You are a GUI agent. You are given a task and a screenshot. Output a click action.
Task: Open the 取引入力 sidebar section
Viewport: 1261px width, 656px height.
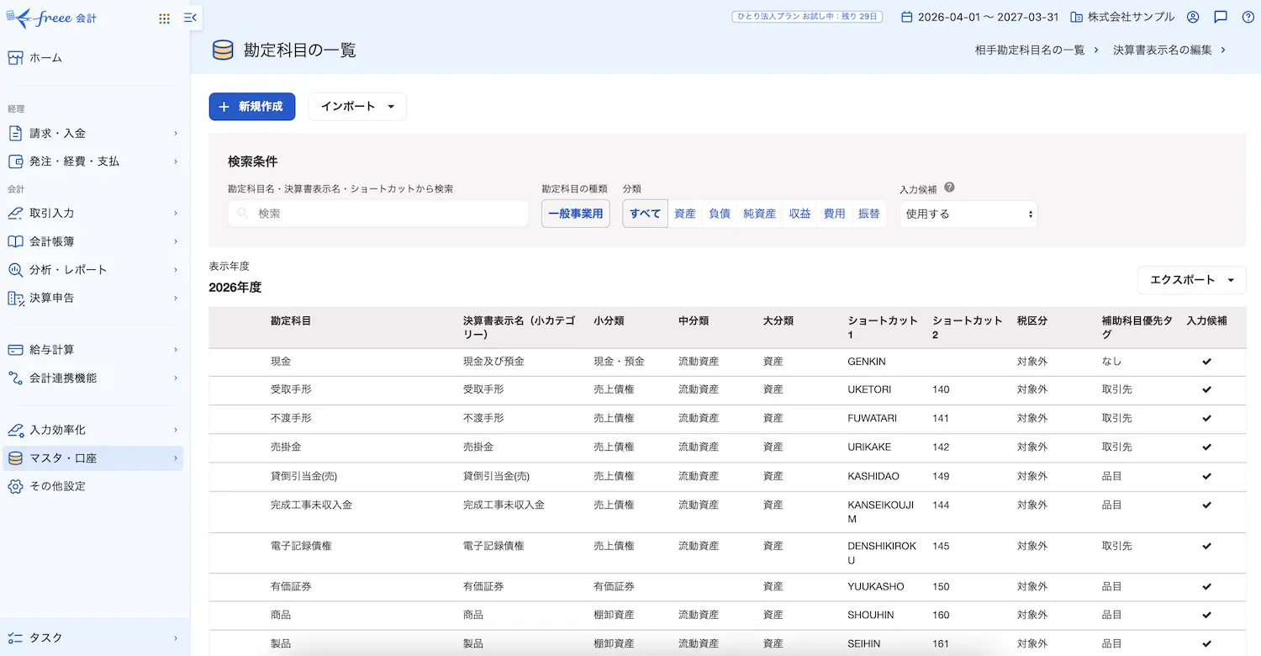click(x=92, y=214)
